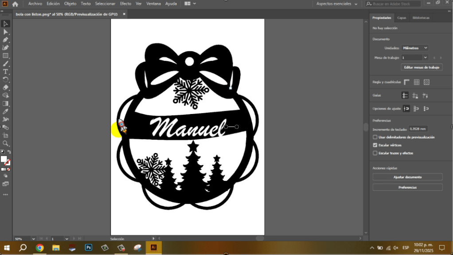Switch to the Capas tab
This screenshot has height=255, width=453.
(x=402, y=18)
